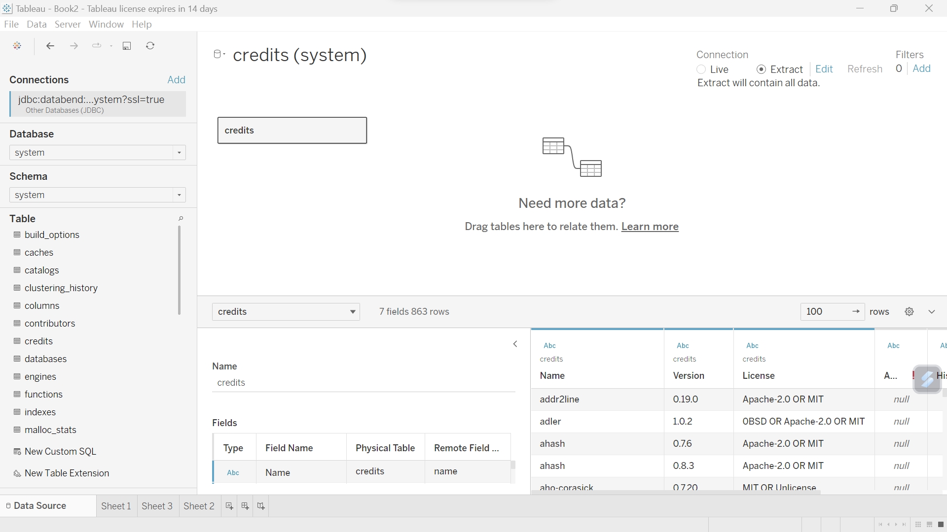947x532 pixels.
Task: Collapse the metadata pane left chevron
Action: 515,344
